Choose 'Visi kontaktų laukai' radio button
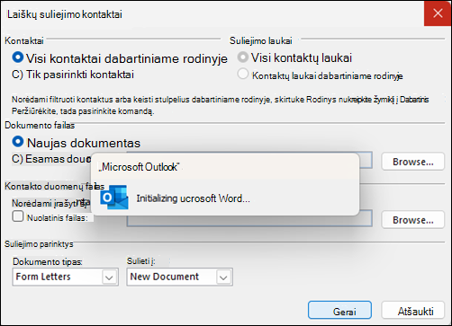Viewport: 452px width, 326px height. click(x=243, y=57)
